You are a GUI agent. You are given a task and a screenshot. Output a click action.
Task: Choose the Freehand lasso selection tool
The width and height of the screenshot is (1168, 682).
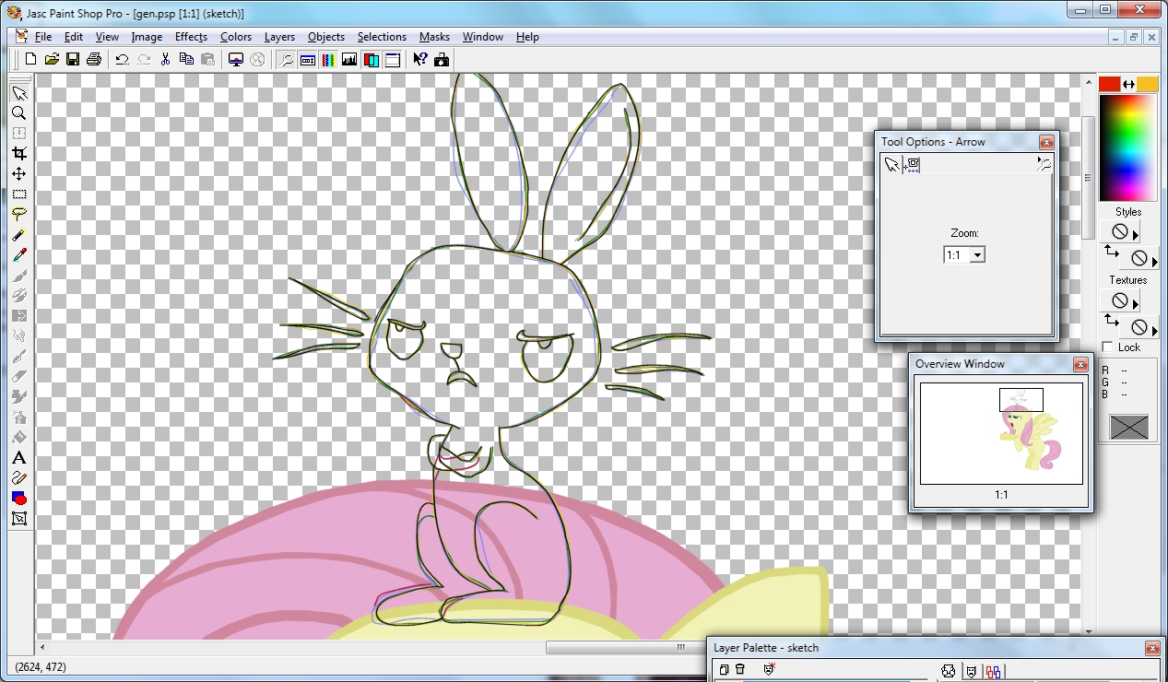18,214
